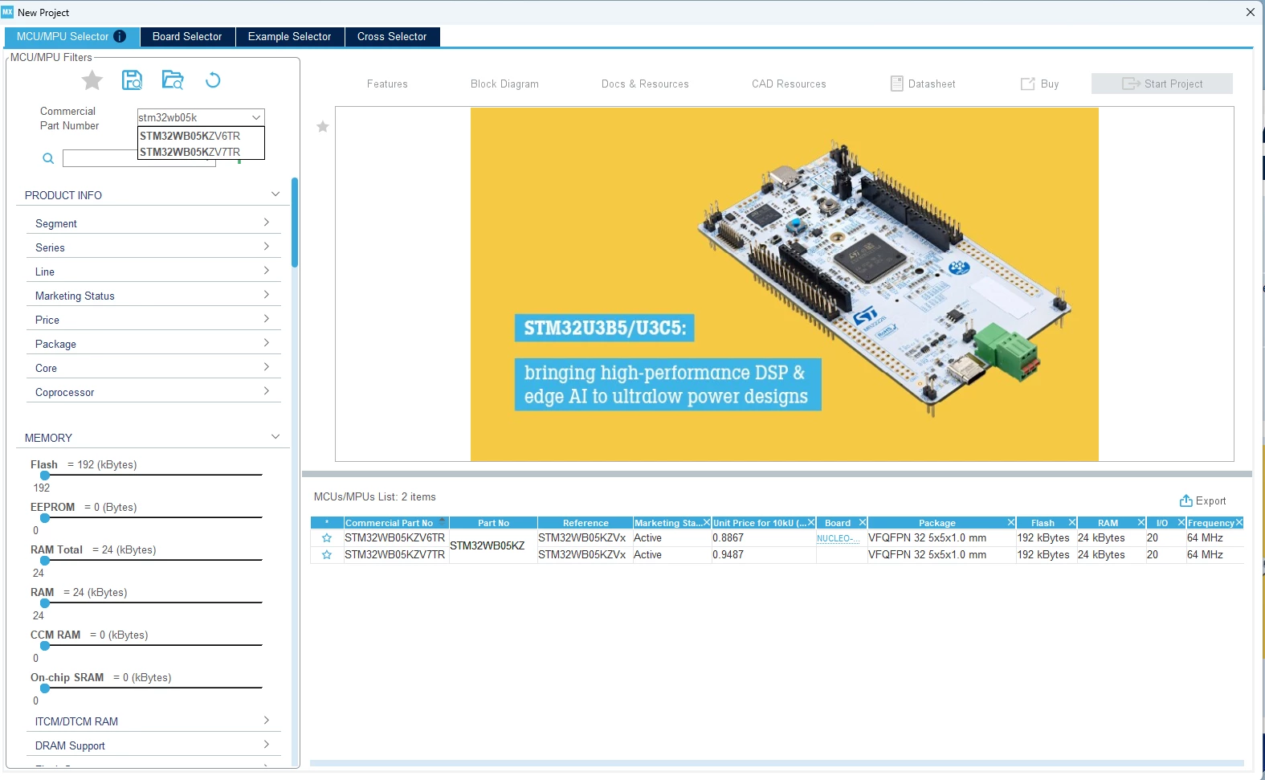The width and height of the screenshot is (1265, 780).
Task: Click the Start Project button
Action: coord(1162,84)
